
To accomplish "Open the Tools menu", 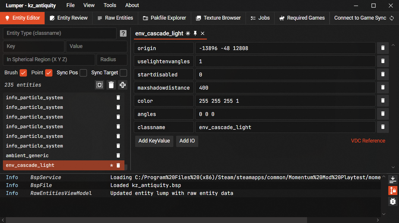I will pyautogui.click(x=110, y=5).
